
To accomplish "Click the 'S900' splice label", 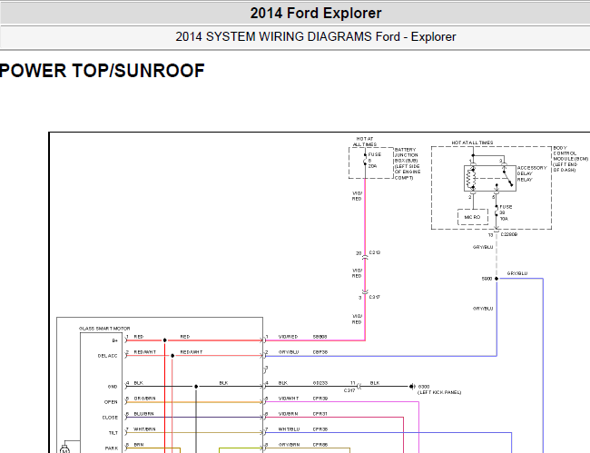I will coord(487,279).
